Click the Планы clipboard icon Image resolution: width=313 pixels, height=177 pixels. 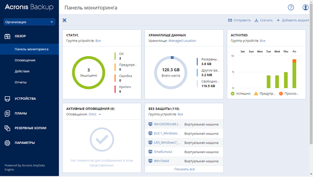(7, 113)
